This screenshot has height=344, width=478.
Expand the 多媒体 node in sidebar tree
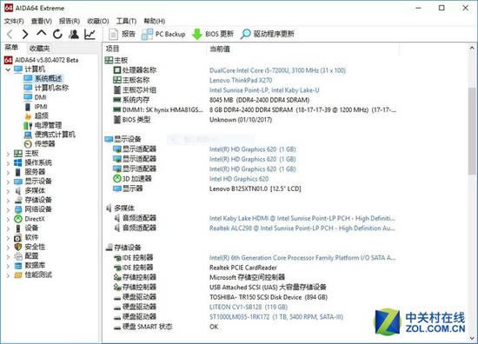pyautogui.click(x=8, y=191)
